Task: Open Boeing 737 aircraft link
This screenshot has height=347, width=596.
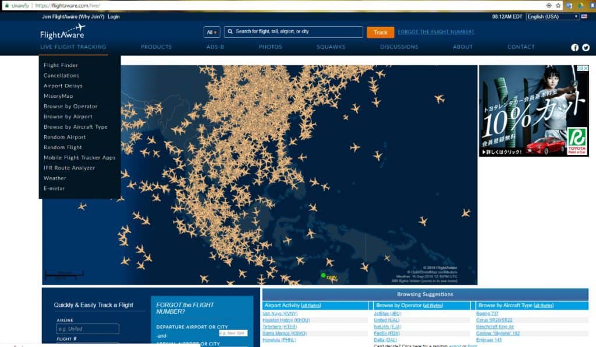Action: (x=487, y=314)
